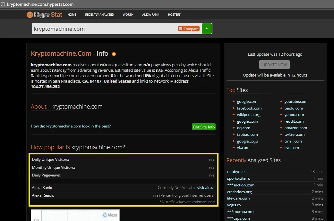Click the 'Monthly Unique Visitors:' row label
334x221 pixels.
point(54,168)
